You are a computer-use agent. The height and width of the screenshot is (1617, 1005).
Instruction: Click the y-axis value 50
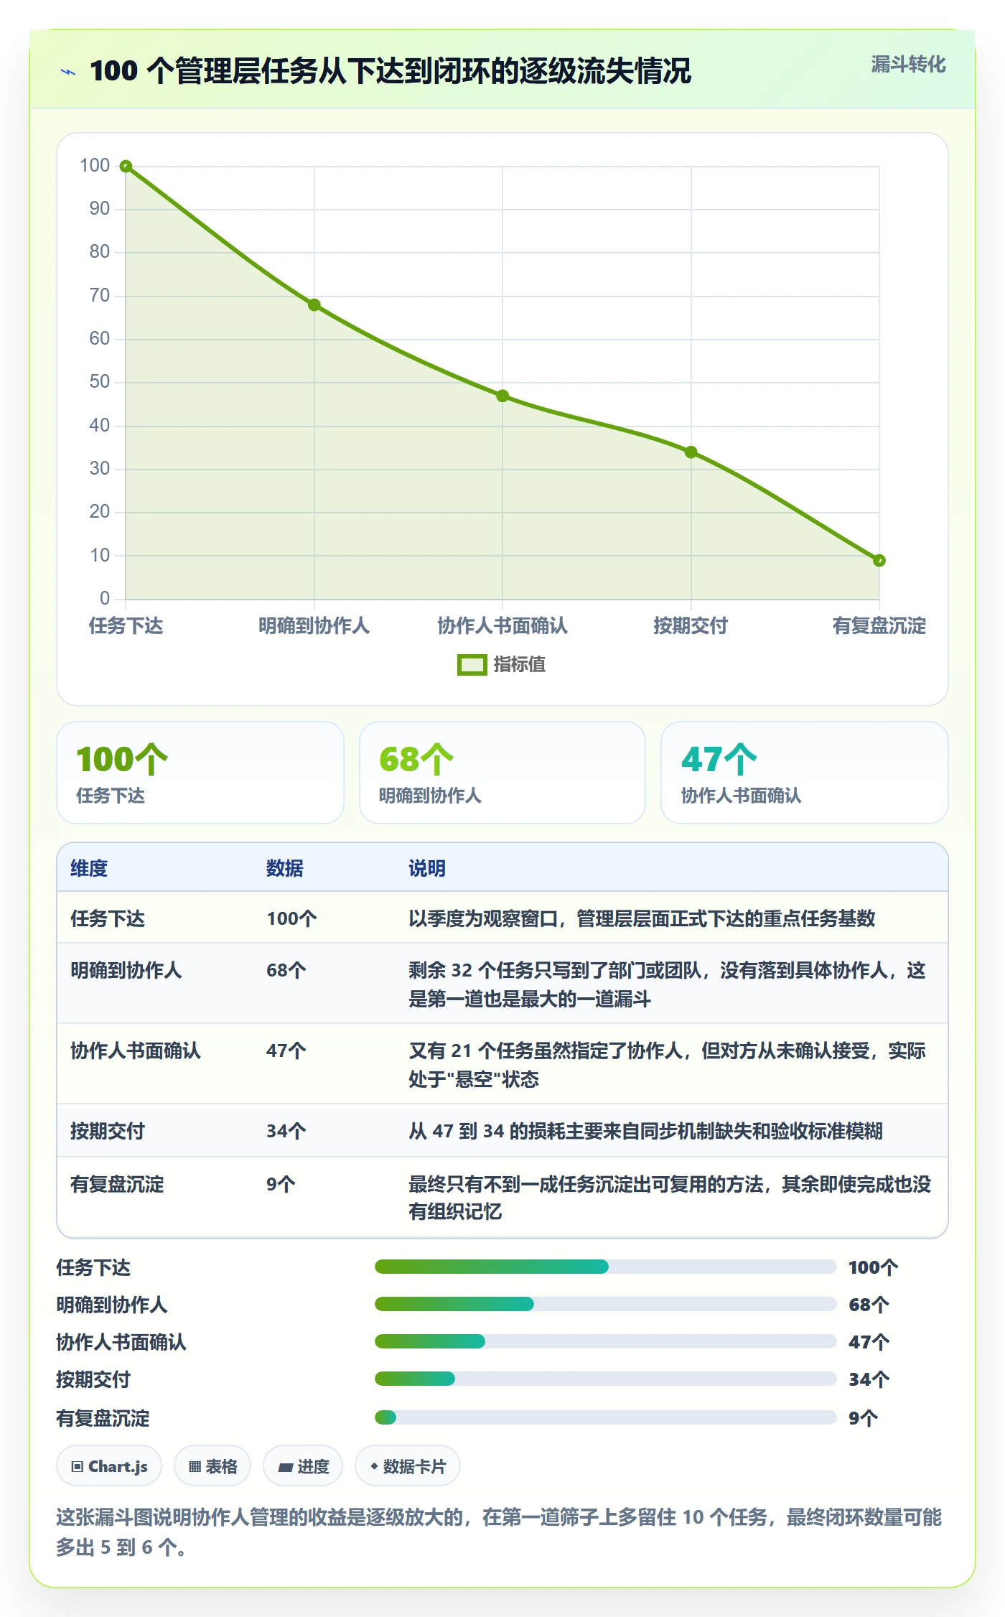click(100, 381)
